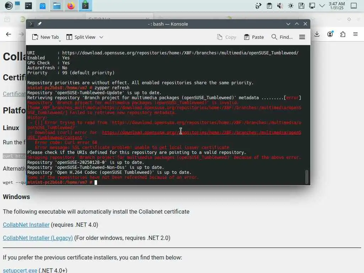Open brightness and color tray icon

click(x=291, y=6)
